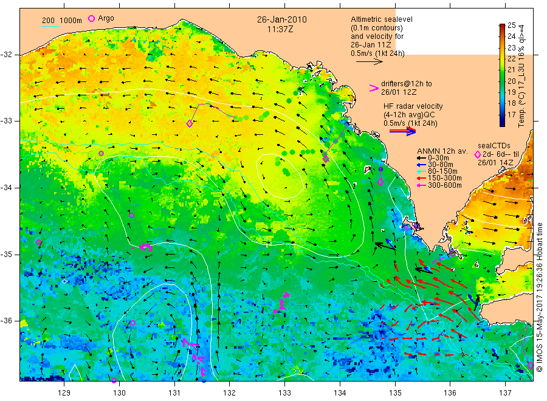Click the magenta 300-600m legend arrow
This screenshot has height=401, width=547.
(x=421, y=185)
